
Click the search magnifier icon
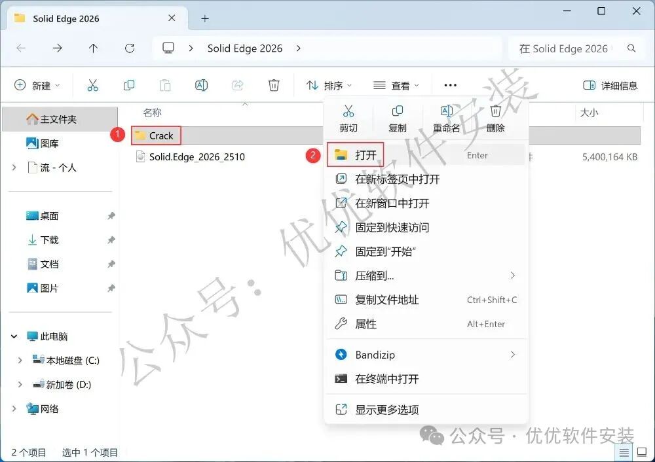(x=631, y=48)
